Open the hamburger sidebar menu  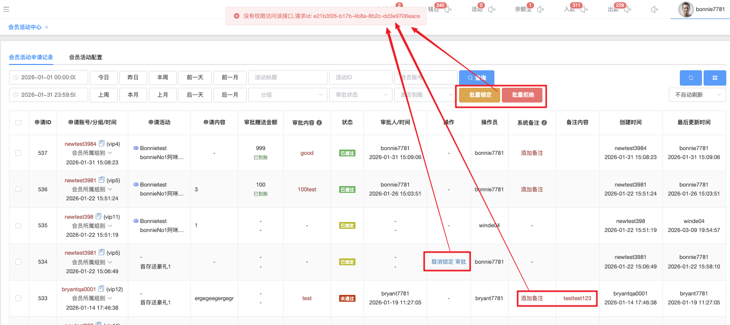6,9
